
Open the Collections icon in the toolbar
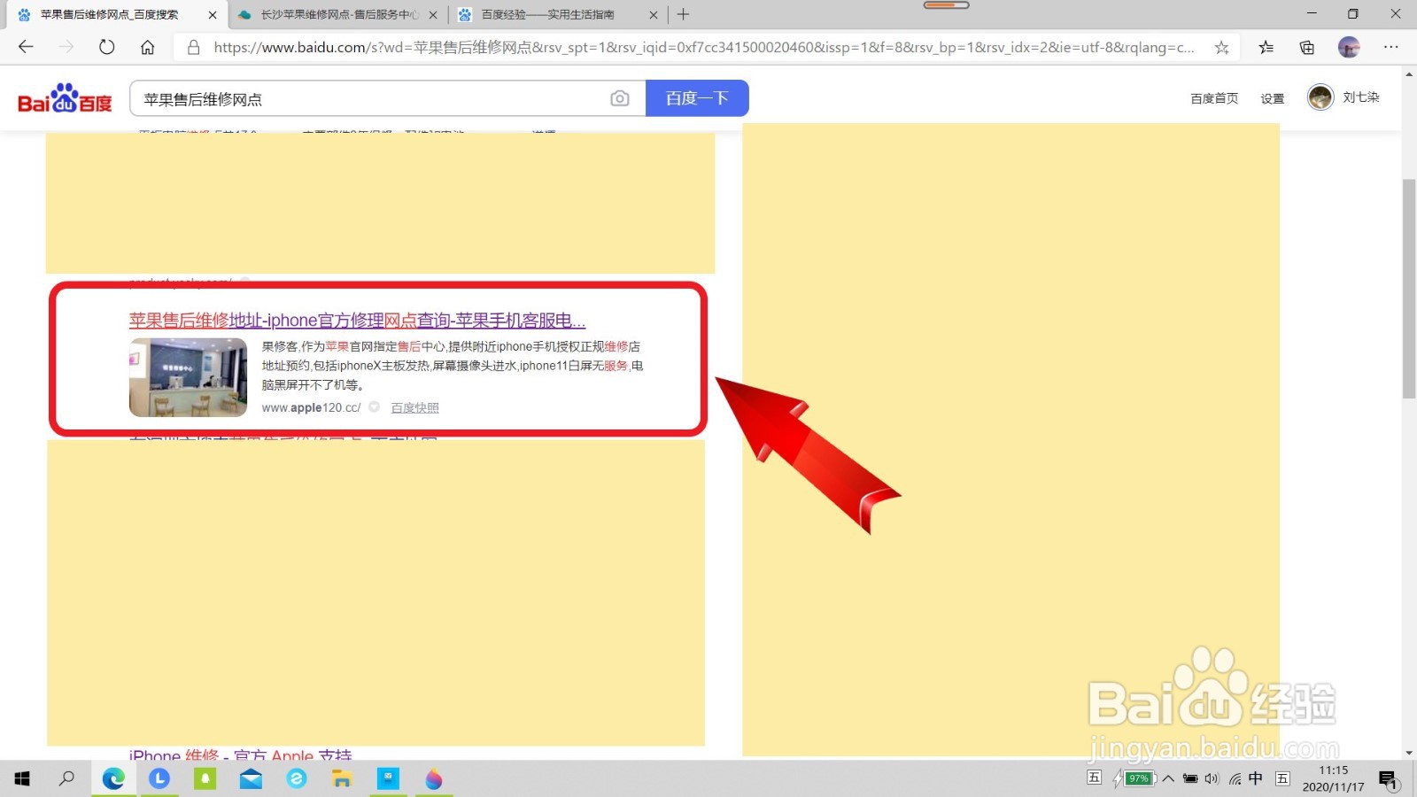[1307, 48]
